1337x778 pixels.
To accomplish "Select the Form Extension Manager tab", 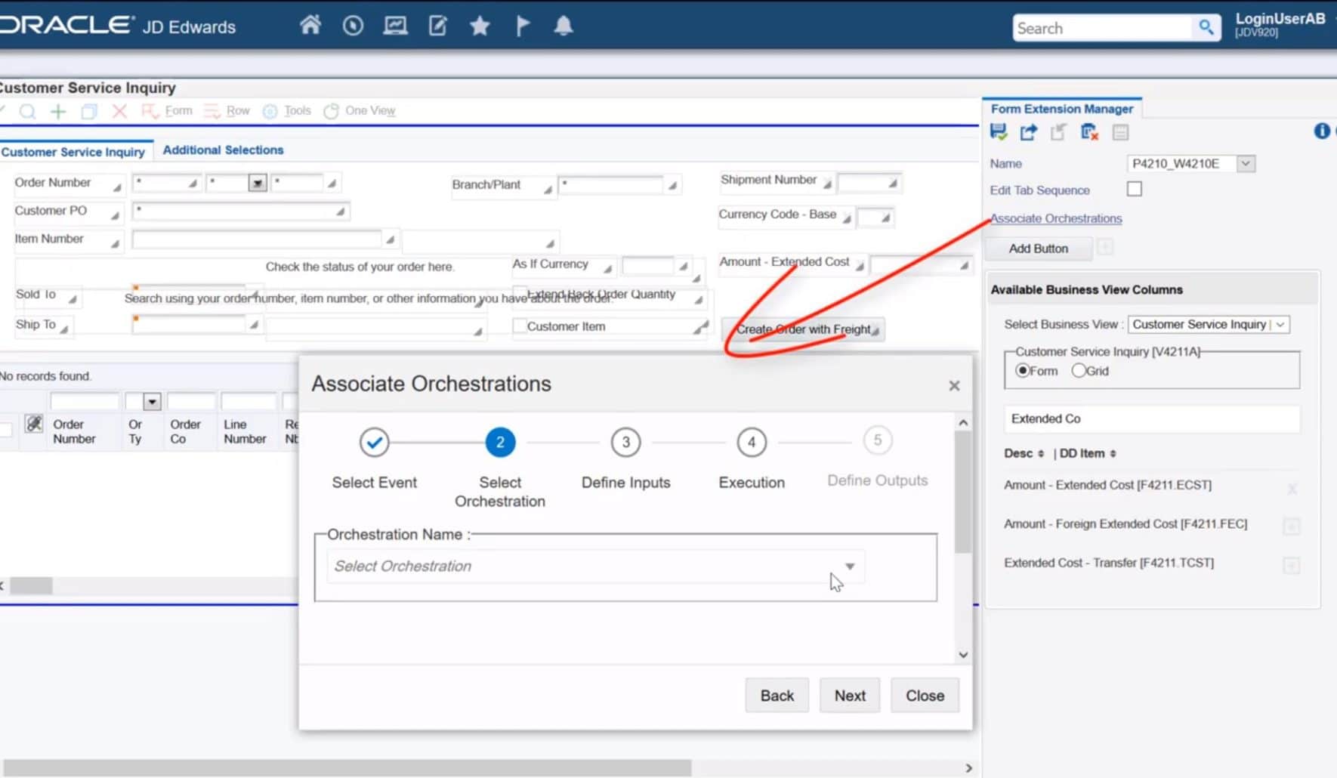I will (x=1061, y=109).
